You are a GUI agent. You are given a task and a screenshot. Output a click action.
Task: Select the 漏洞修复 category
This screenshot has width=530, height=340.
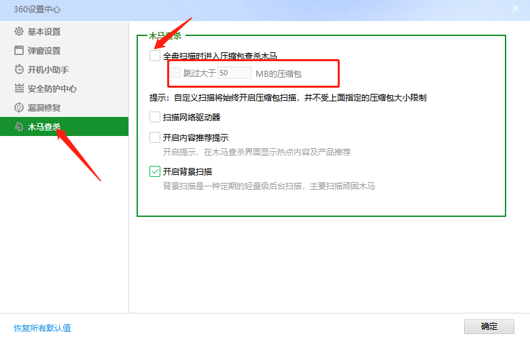[x=65, y=107]
